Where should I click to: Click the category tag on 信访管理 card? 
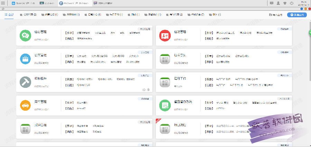point(285,29)
